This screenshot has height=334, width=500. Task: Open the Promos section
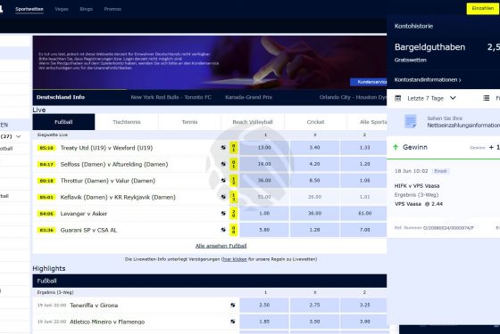[112, 9]
